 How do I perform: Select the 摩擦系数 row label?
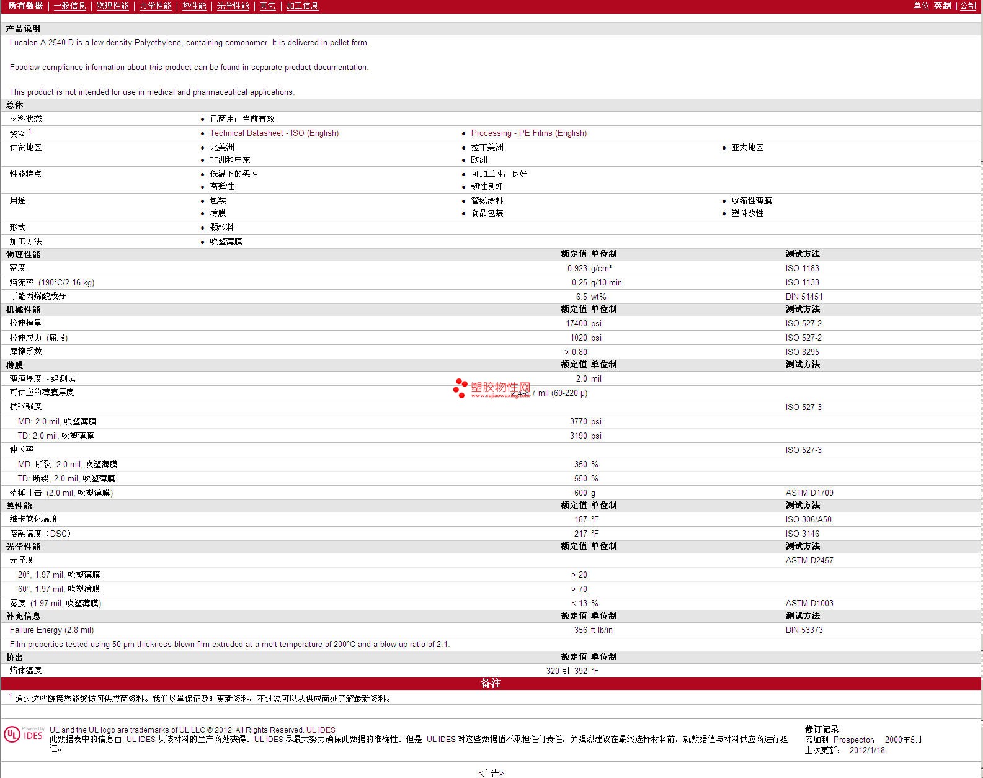[x=26, y=351]
